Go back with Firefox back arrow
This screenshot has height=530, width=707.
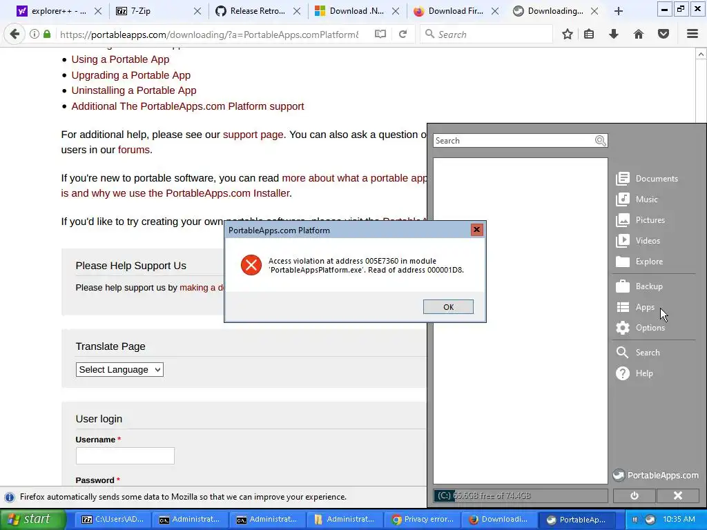pos(15,35)
